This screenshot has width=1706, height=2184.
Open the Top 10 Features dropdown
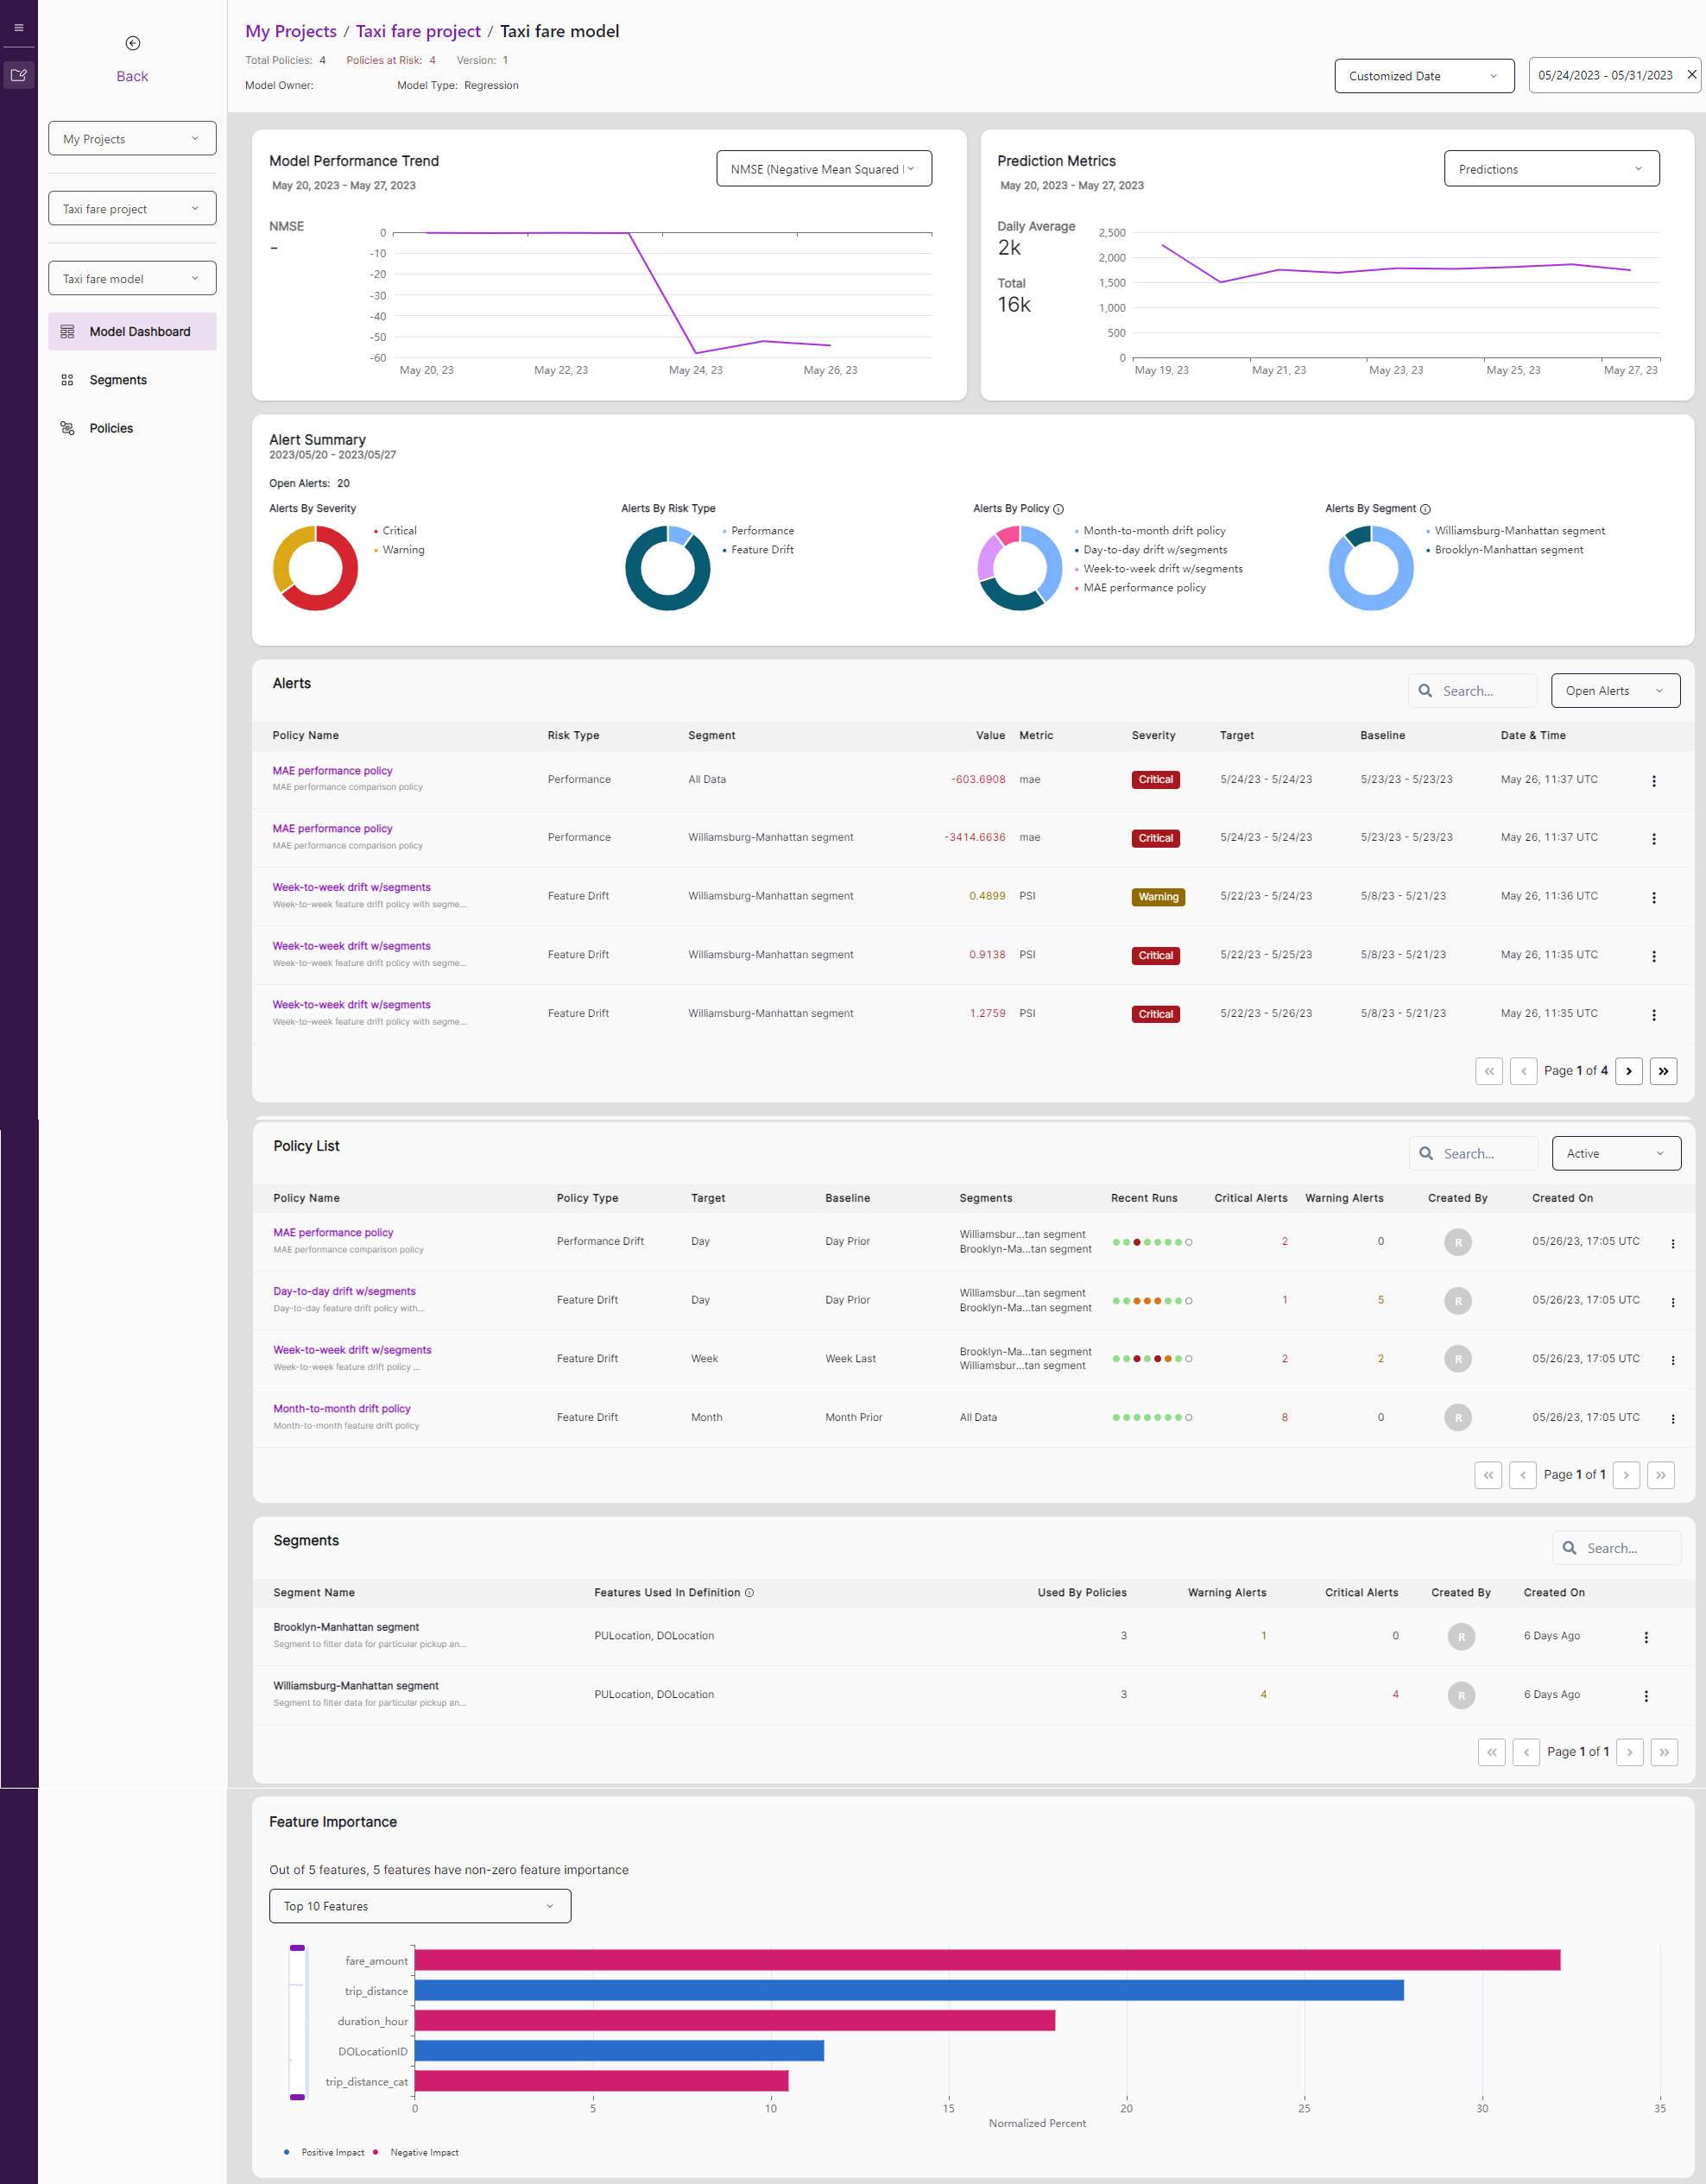420,1907
